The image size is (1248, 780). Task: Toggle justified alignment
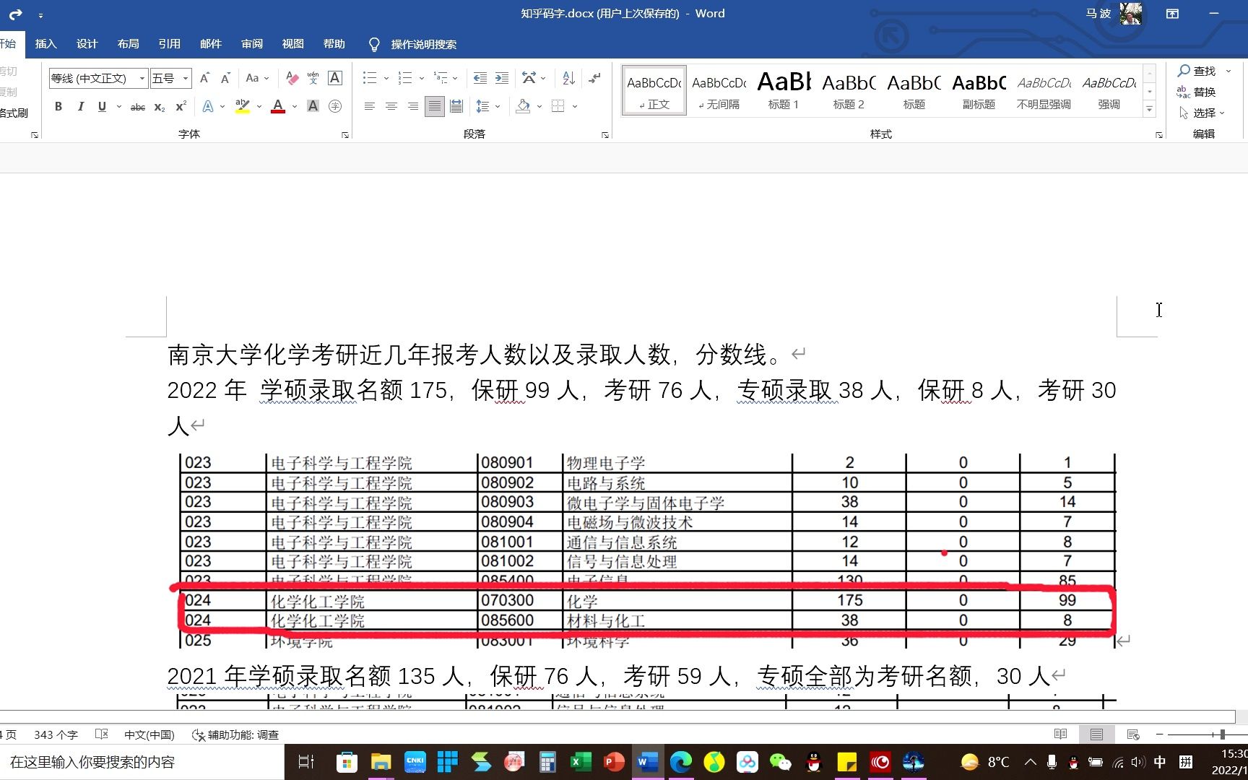(434, 106)
